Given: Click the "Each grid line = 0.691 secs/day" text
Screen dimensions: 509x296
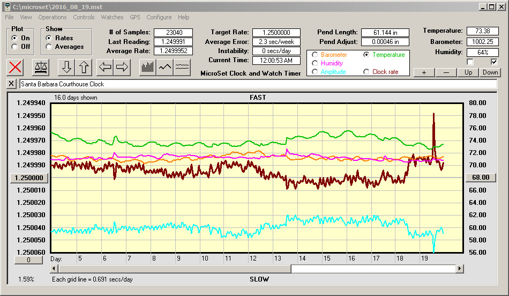Looking at the screenshot, I should (x=92, y=279).
